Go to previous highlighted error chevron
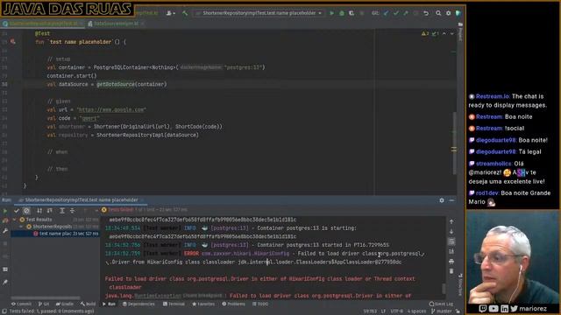Viewport: 561px width, 315px height. click(x=444, y=33)
